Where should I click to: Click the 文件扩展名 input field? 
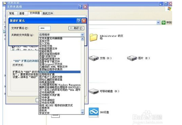coord(44,28)
